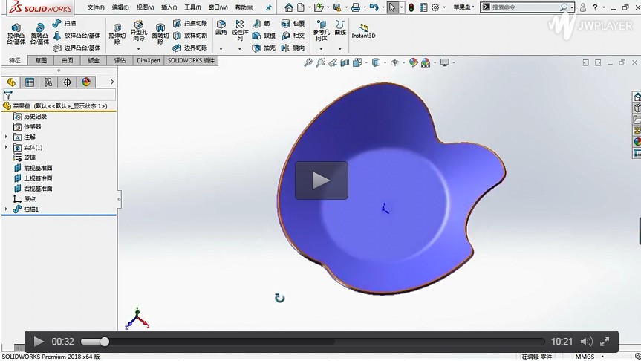Open the ConfigurationManager tab icon
Screen dimensions: 641x361
tap(48, 82)
